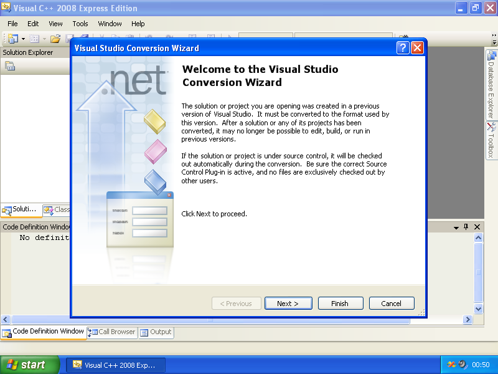
Task: Click the New Project toolbar icon
Action: click(x=13, y=39)
